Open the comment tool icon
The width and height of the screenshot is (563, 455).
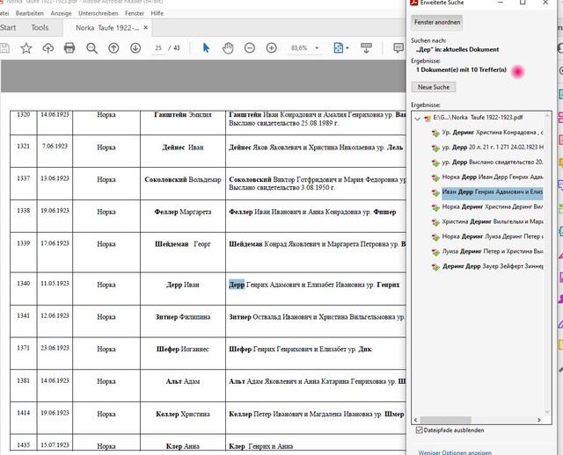398,48
